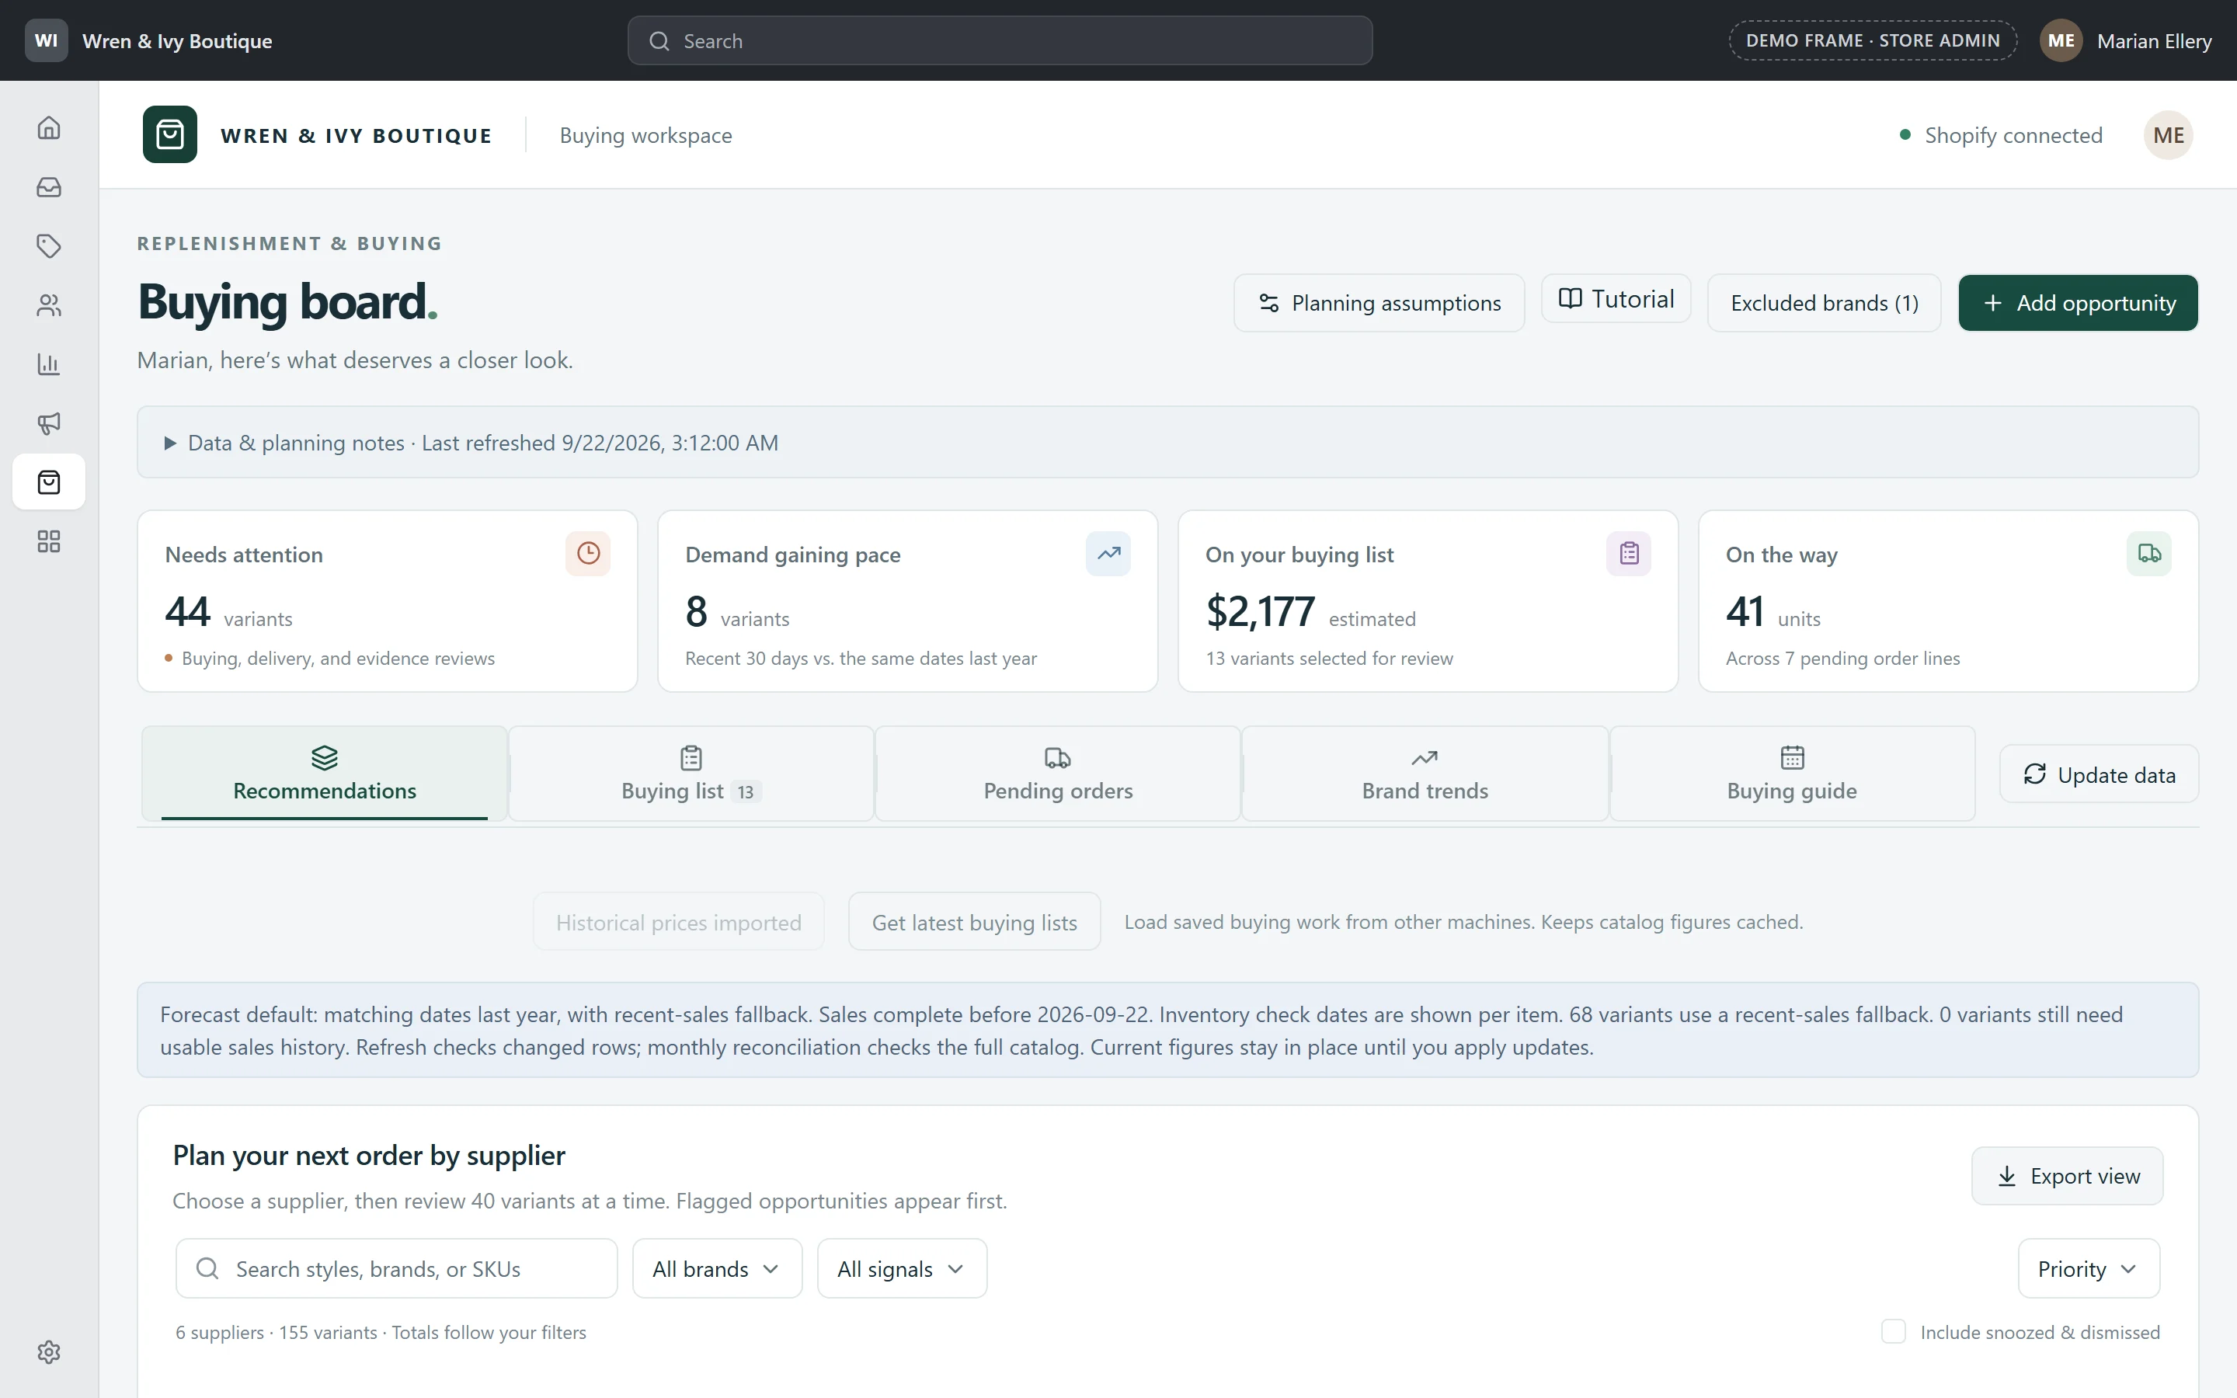Switch to the Pending orders tab
Viewport: 2237px width, 1398px height.
(1057, 774)
